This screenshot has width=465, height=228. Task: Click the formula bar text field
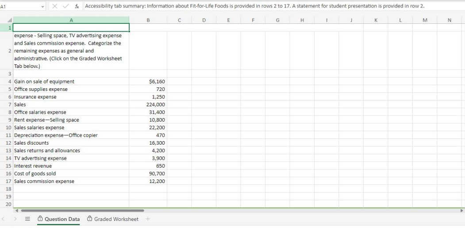[x=274, y=6]
